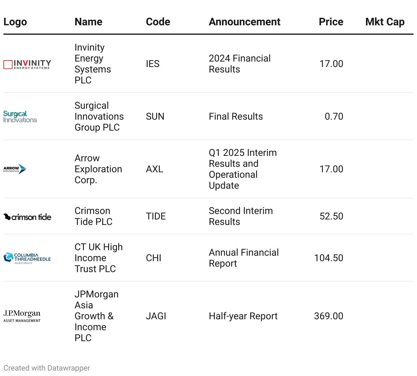Click the Mkt Cap column header
Image resolution: width=417 pixels, height=376 pixels.
385,22
